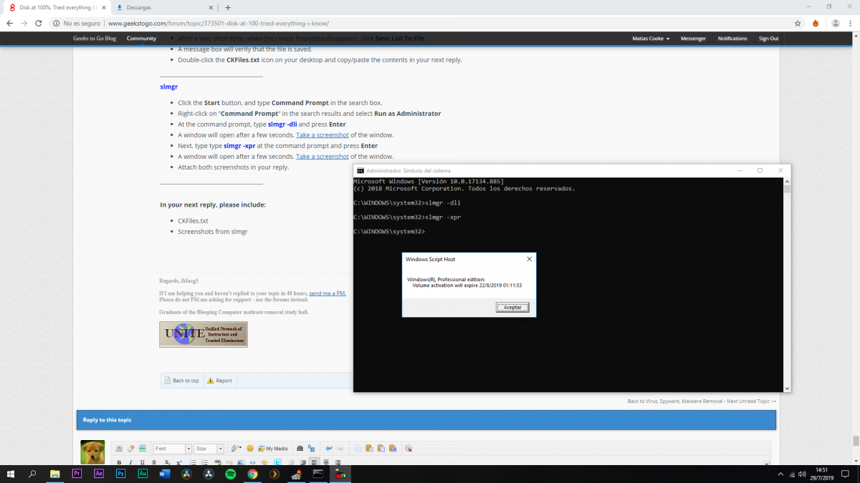Image resolution: width=860 pixels, height=483 pixels.
Task: Click the browser page vertical scrollbar
Action: pyautogui.click(x=855, y=440)
